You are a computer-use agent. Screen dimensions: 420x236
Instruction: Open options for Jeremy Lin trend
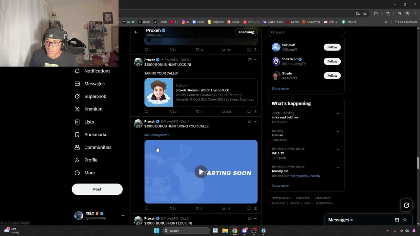[338, 167]
